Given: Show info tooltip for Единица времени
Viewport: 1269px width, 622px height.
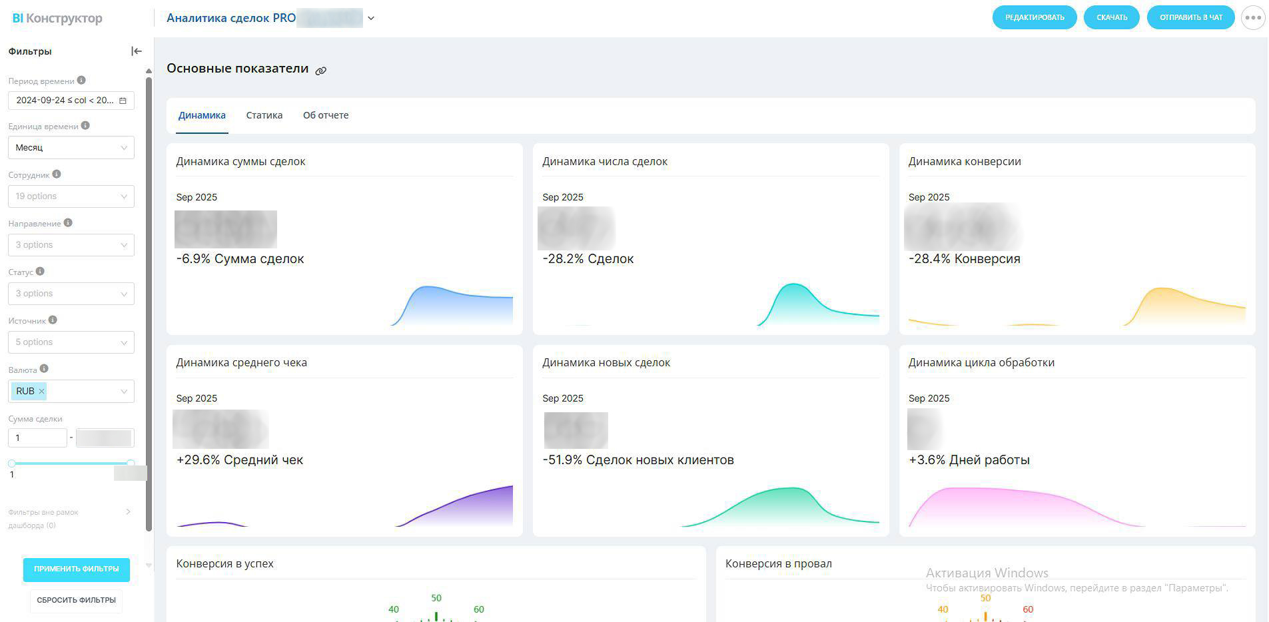Looking at the screenshot, I should click(85, 126).
